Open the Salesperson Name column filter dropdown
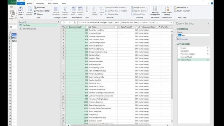 tap(159, 27)
